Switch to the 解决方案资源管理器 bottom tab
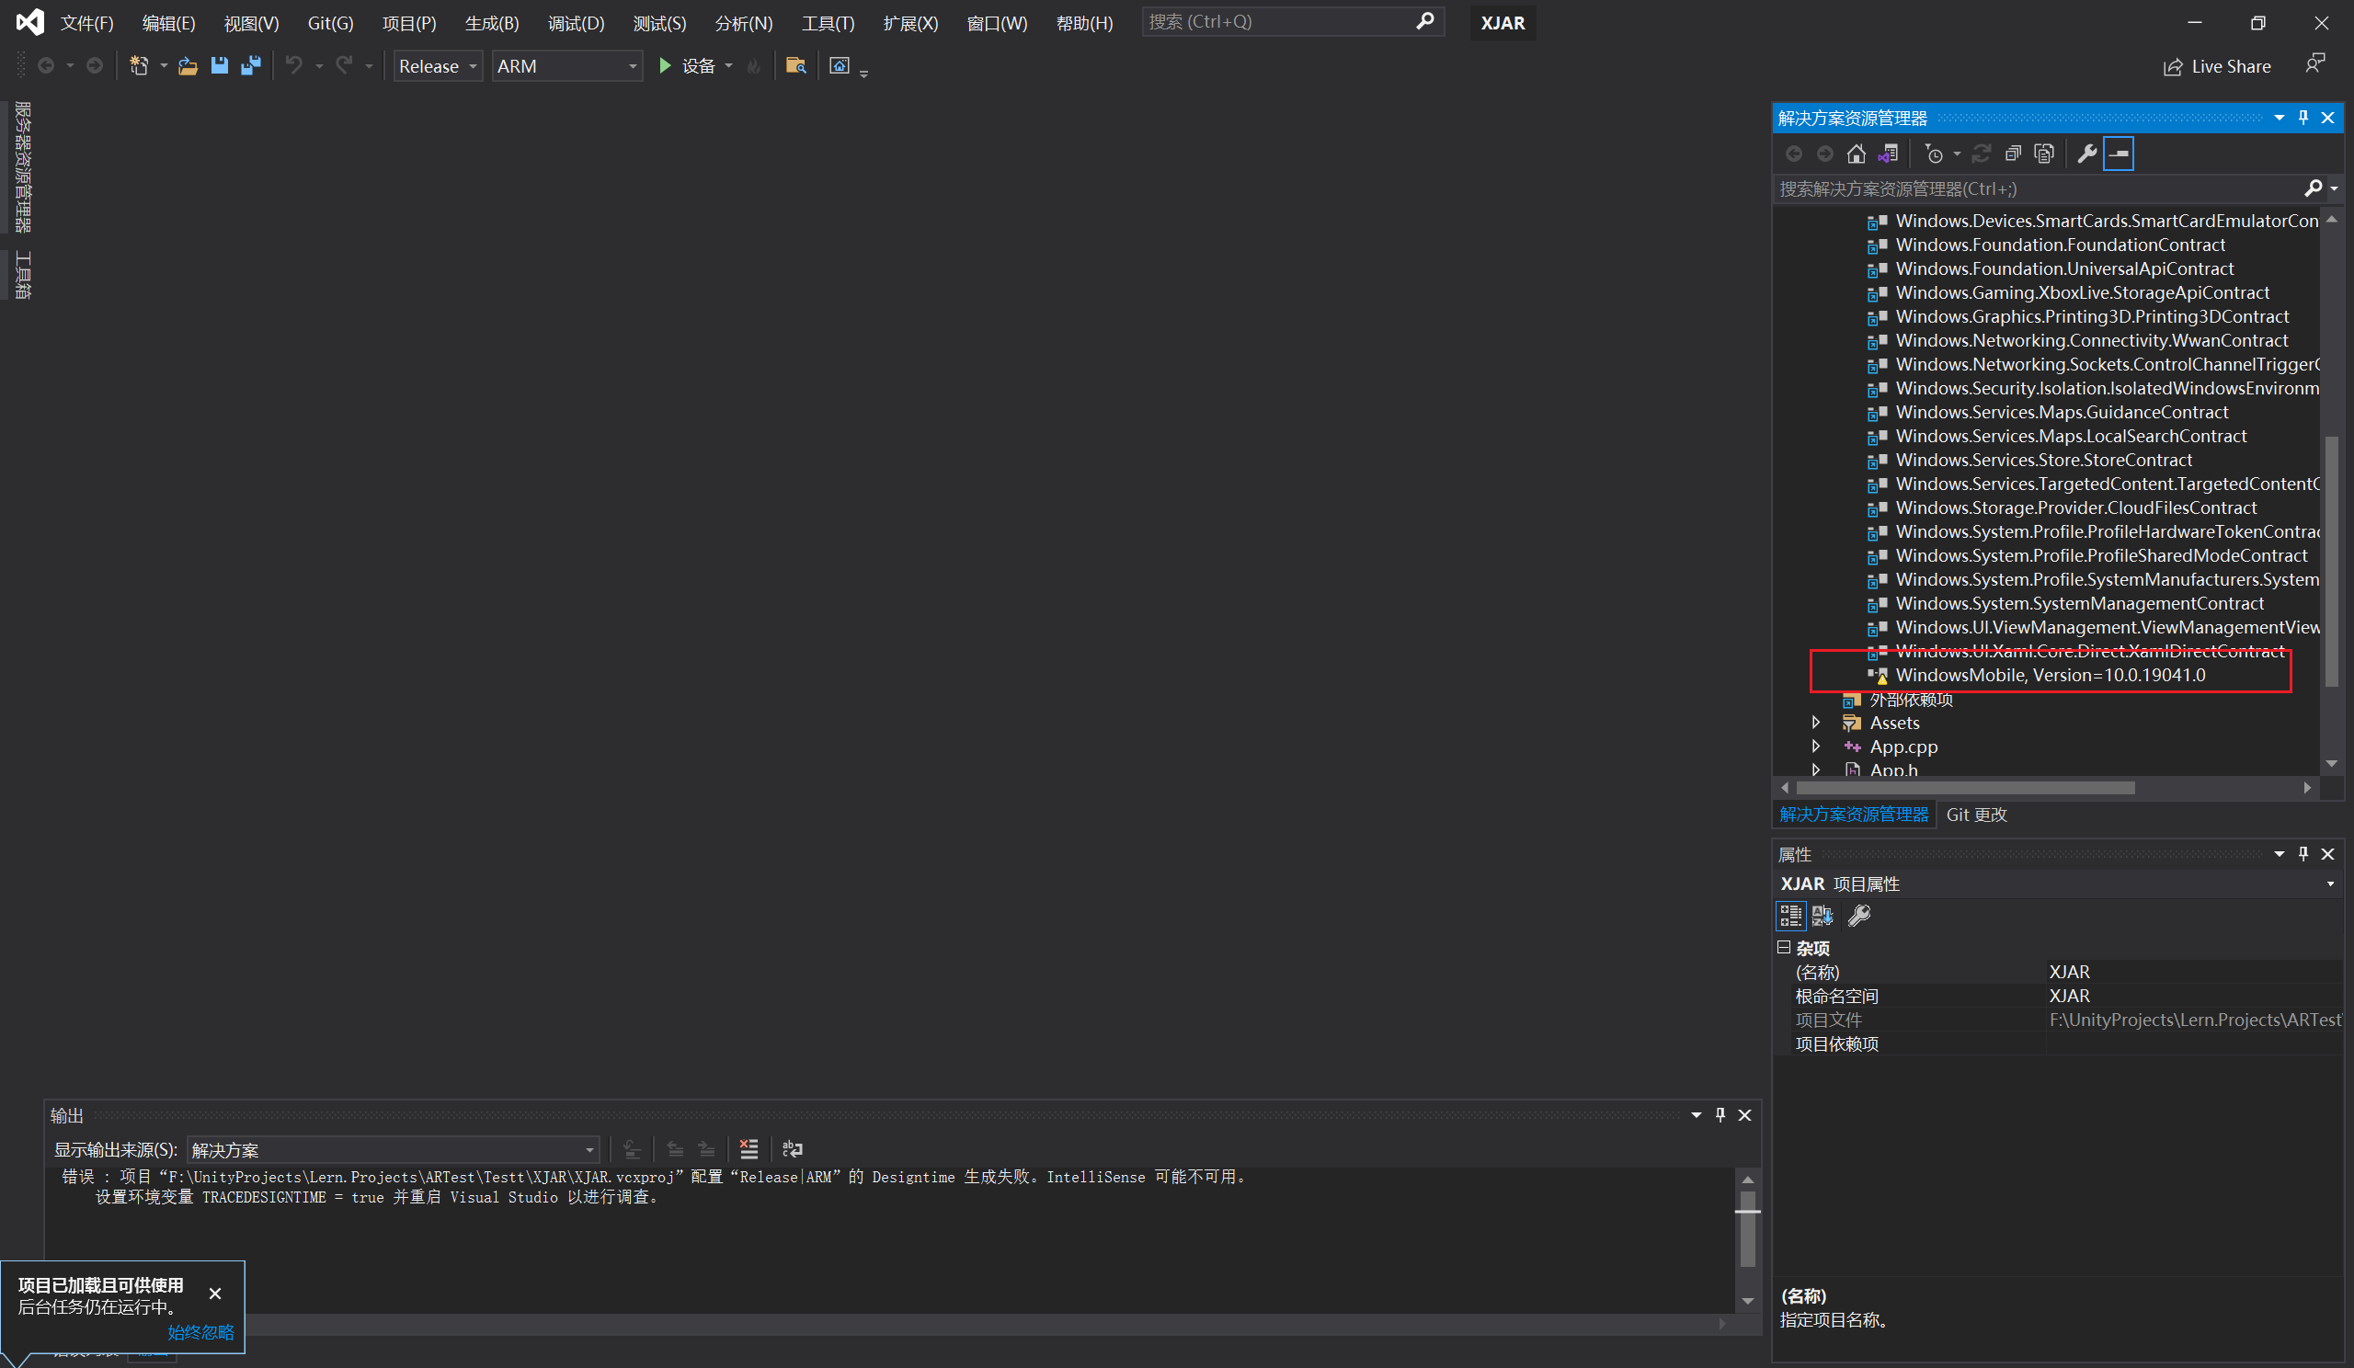This screenshot has height=1368, width=2354. pyautogui.click(x=1853, y=815)
